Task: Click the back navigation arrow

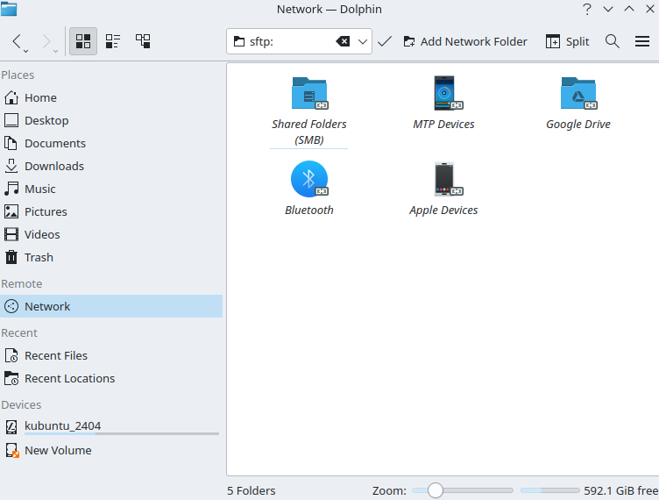Action: click(x=18, y=41)
